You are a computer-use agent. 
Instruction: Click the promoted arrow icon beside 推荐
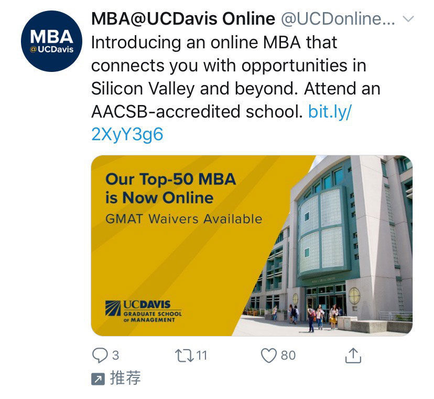(97, 379)
